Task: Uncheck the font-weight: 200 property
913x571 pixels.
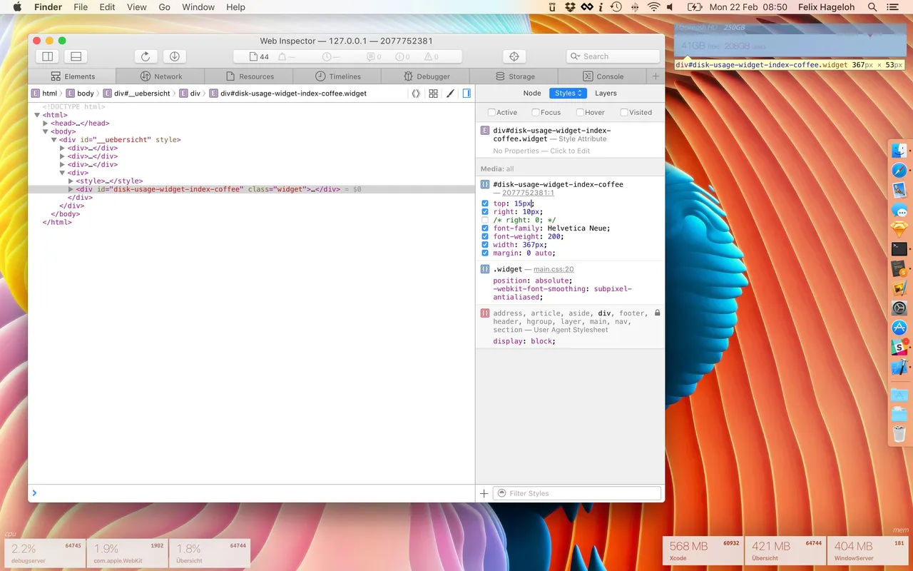Action: coord(485,236)
